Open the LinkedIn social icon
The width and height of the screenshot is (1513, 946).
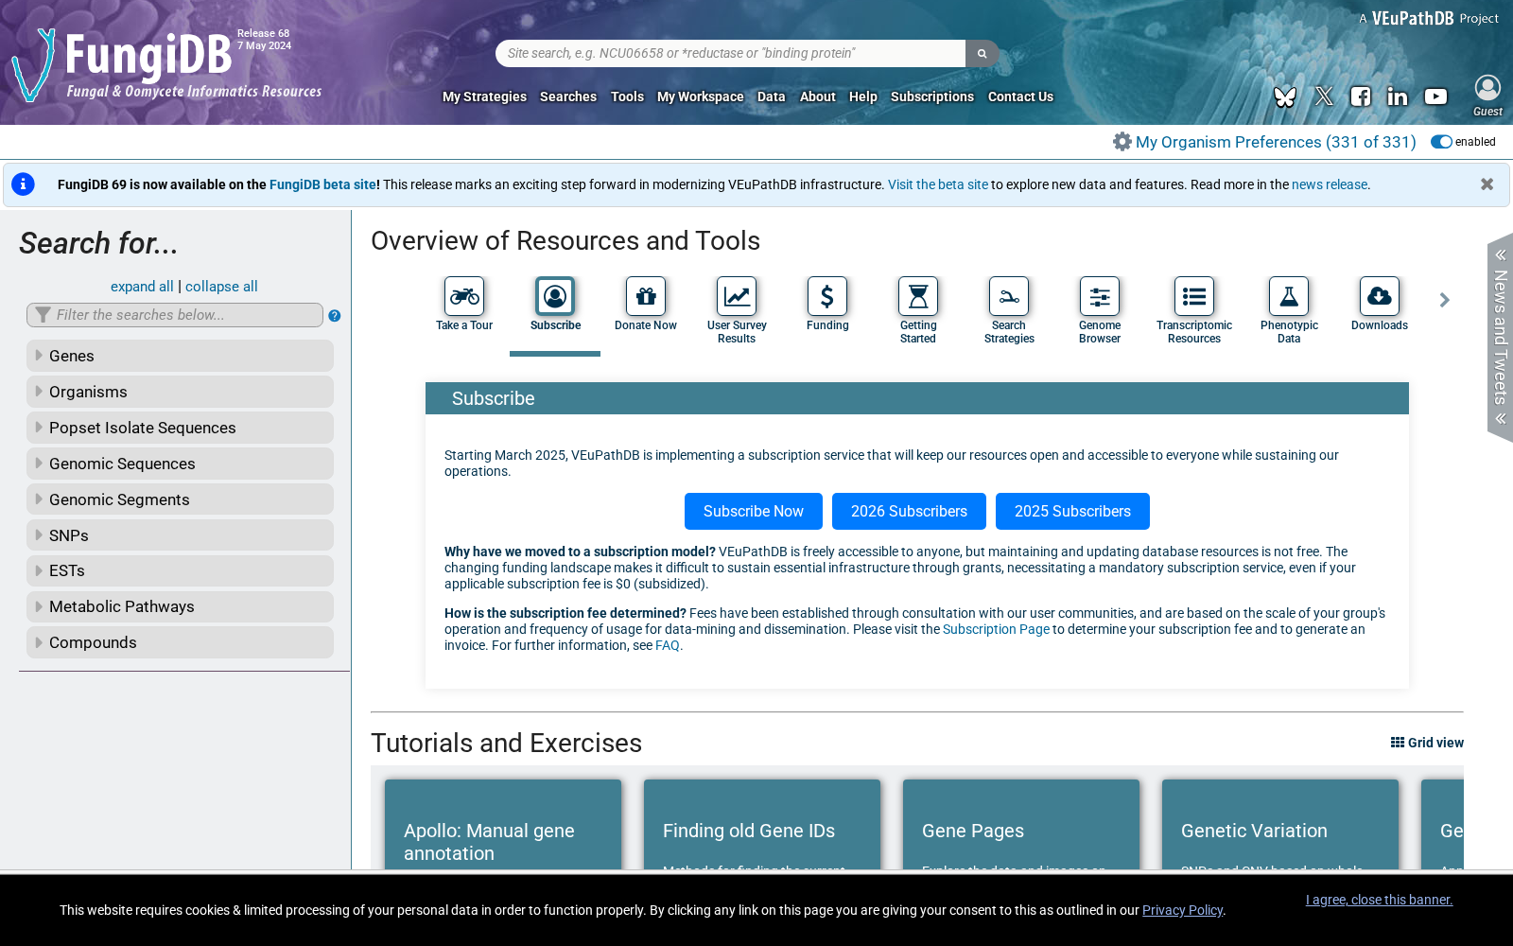(x=1398, y=96)
